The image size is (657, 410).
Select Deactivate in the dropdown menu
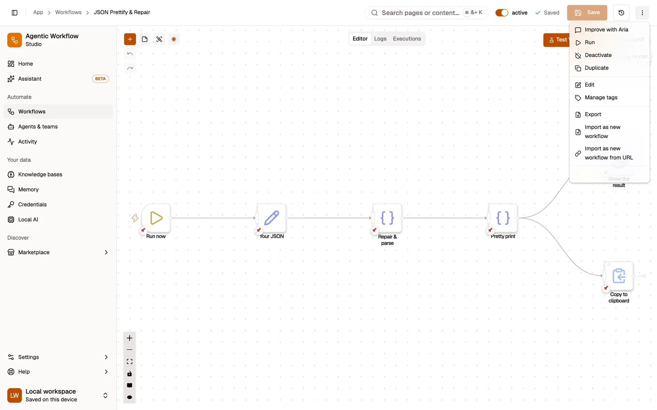(x=609, y=55)
